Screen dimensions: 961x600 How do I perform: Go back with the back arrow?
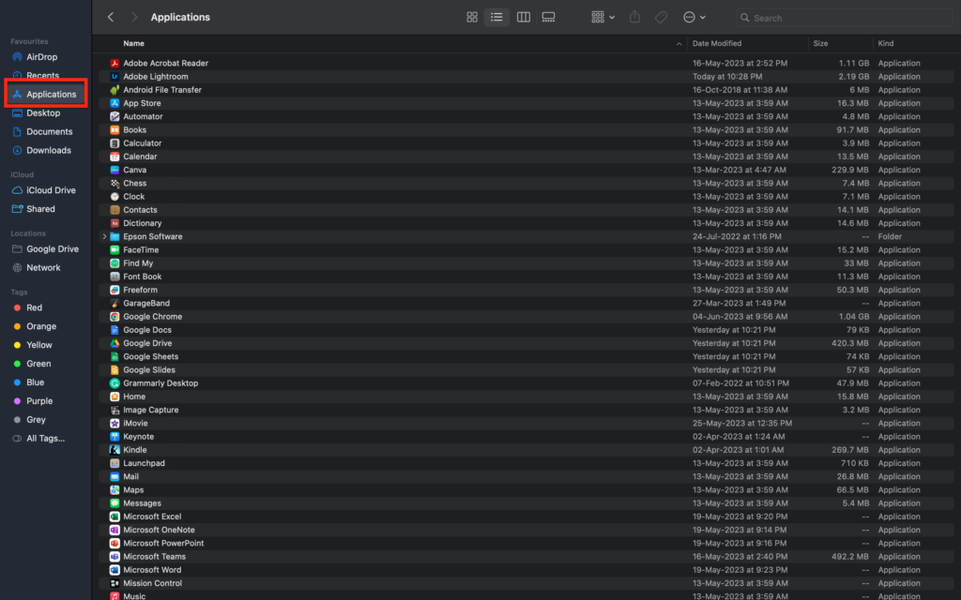[111, 17]
